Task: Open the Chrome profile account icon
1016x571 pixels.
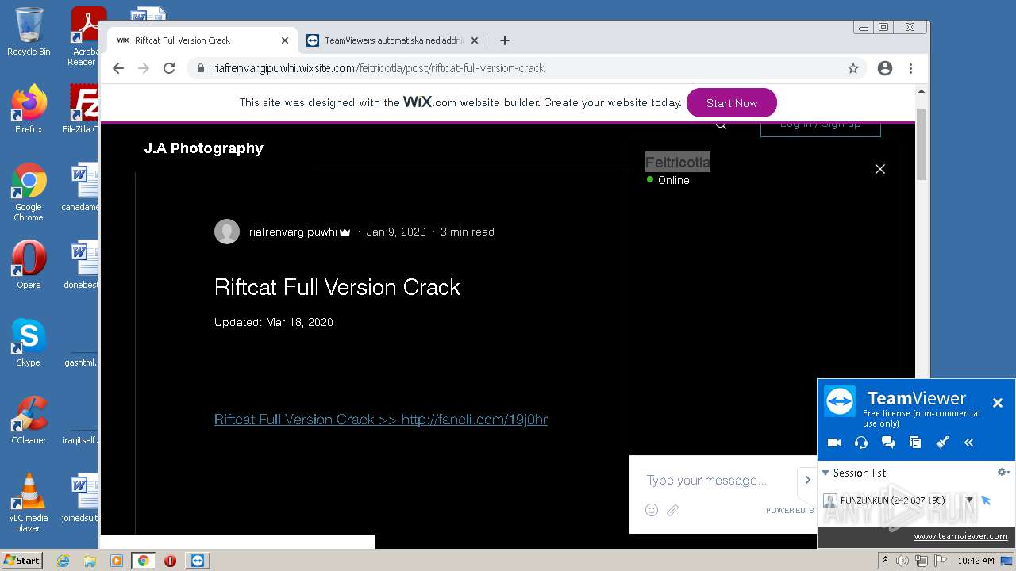Action: tap(885, 68)
